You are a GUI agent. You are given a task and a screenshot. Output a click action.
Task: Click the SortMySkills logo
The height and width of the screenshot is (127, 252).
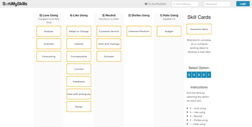15,4
